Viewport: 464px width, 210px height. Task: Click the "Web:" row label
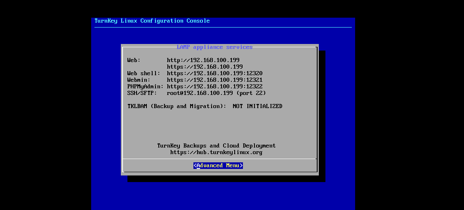[134, 60]
